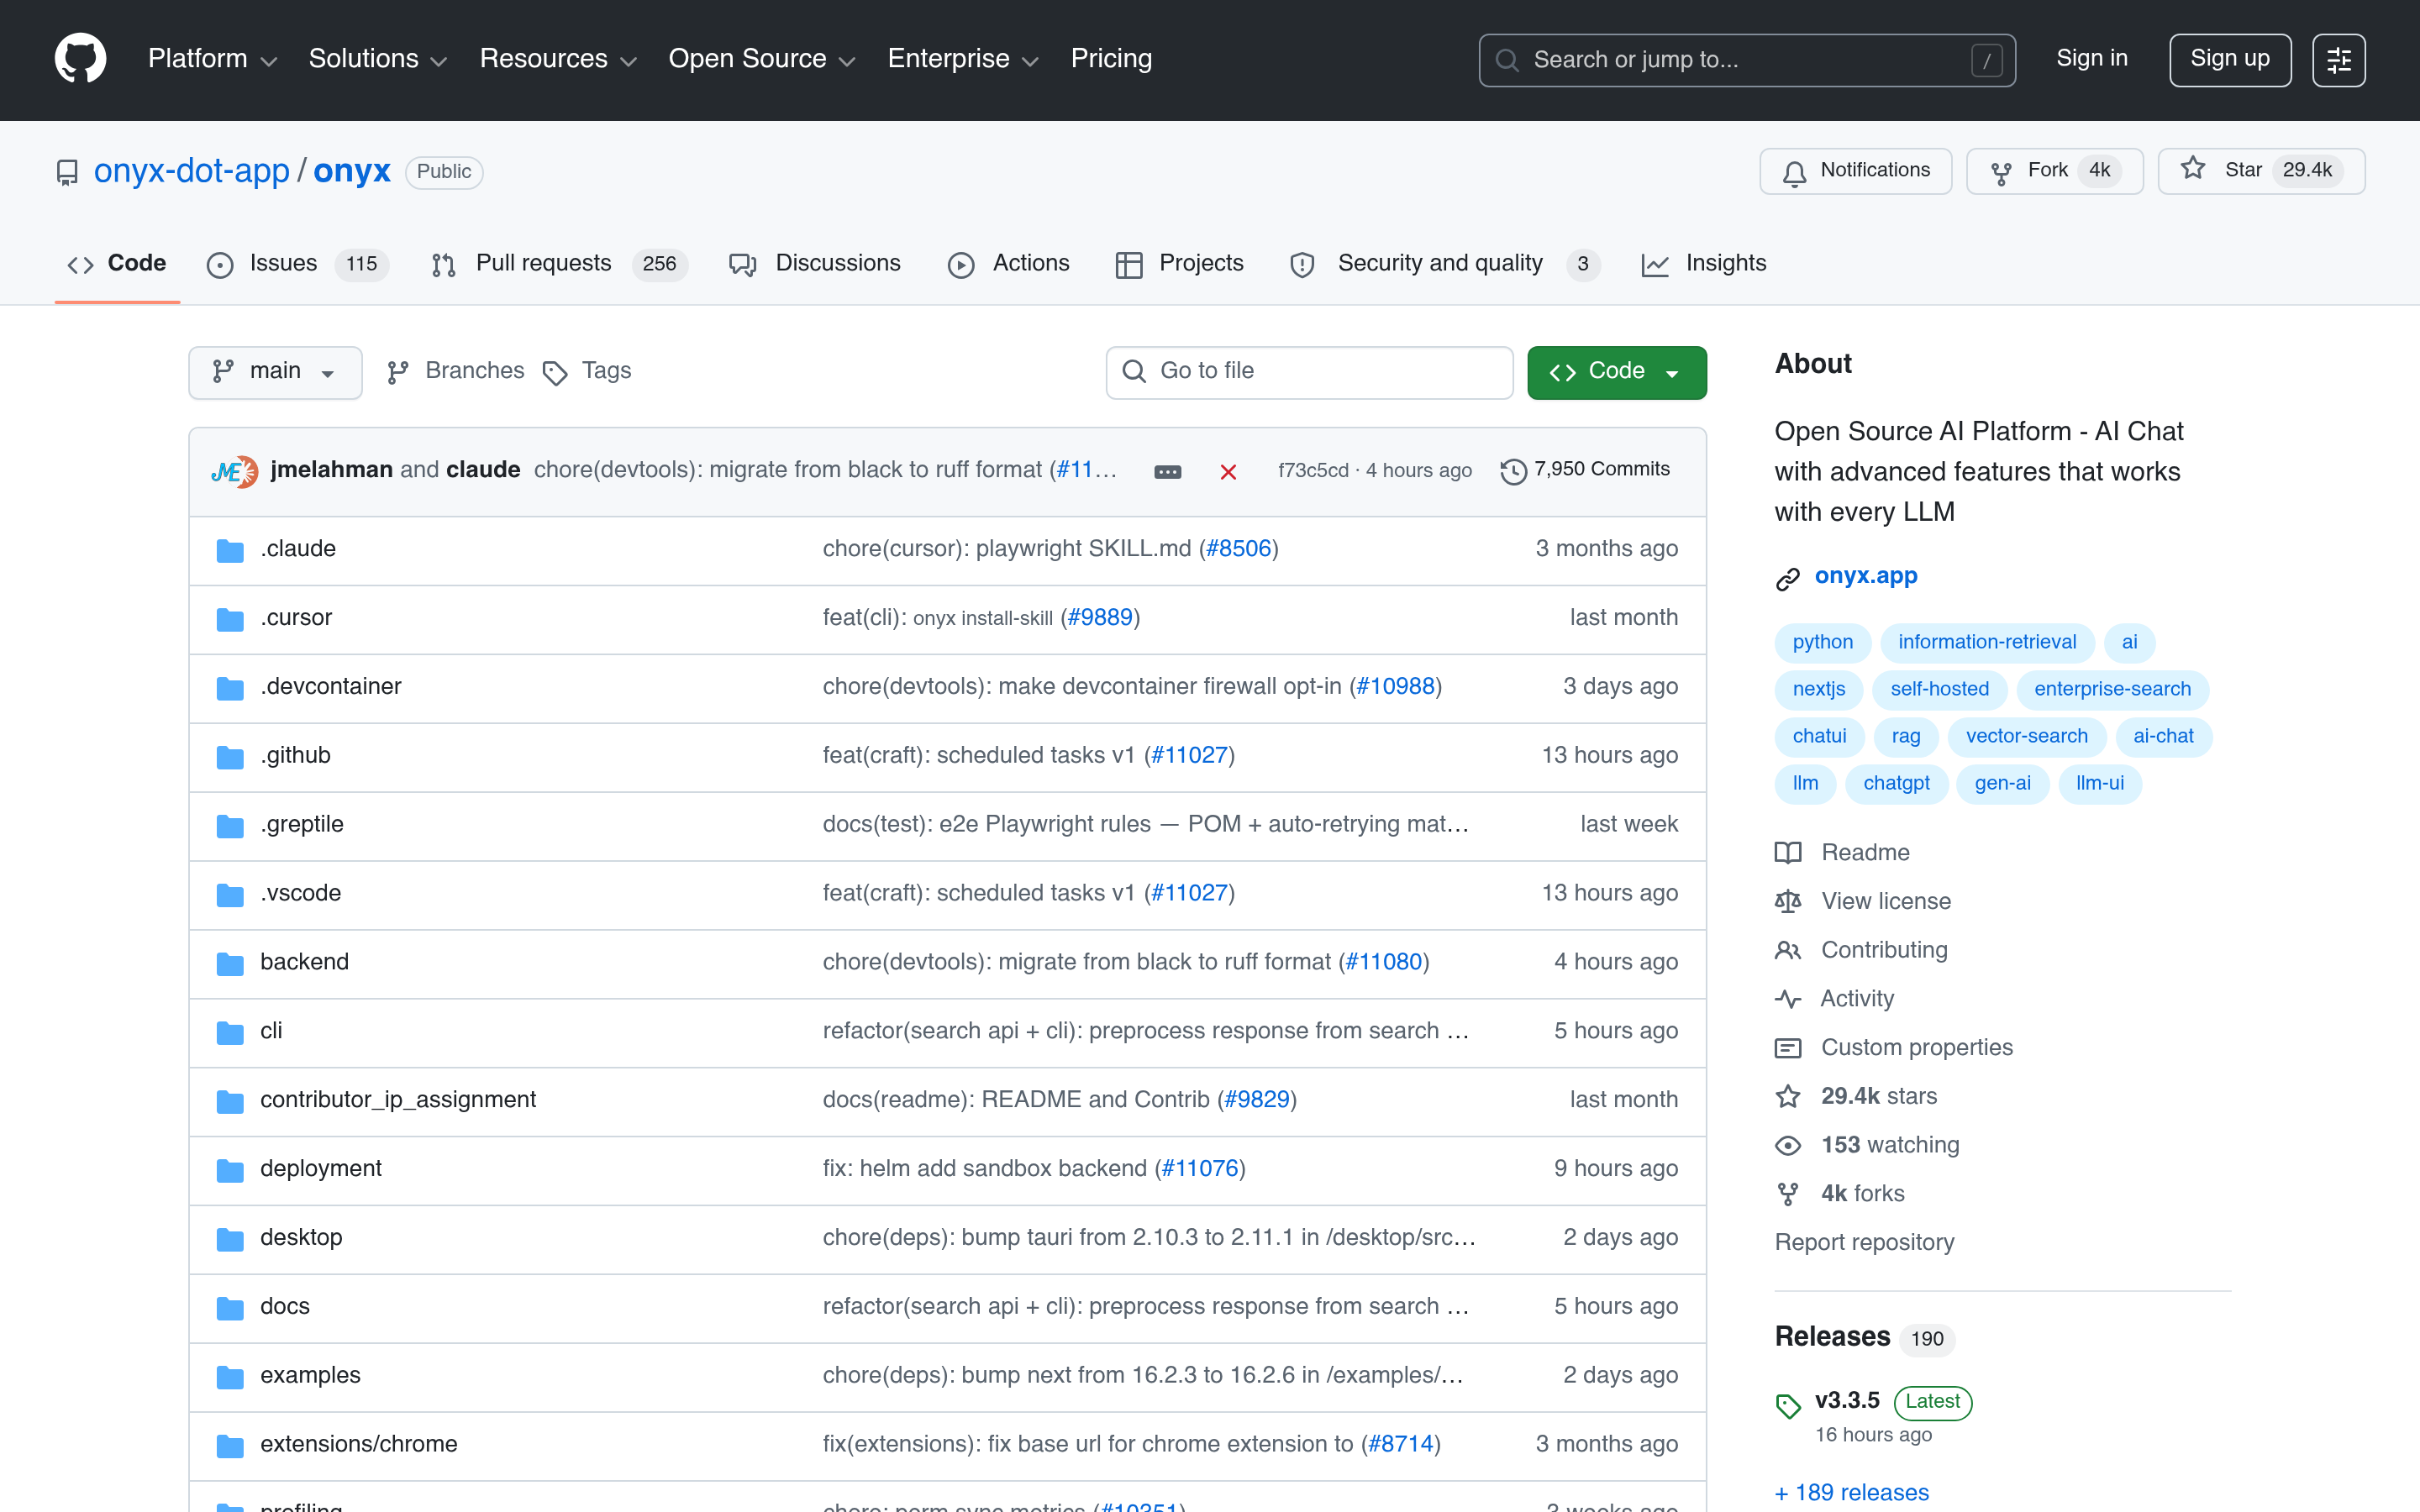
Task: Click the release tag icon for v3.3.5
Action: click(1788, 1406)
